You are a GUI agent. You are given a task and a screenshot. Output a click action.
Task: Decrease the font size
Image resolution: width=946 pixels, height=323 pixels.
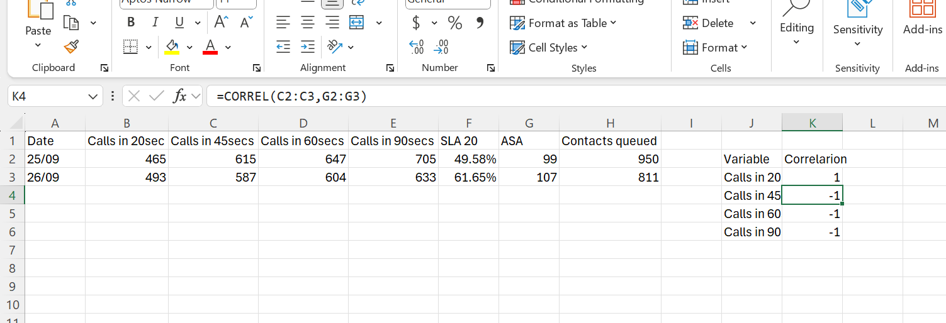pyautogui.click(x=245, y=23)
